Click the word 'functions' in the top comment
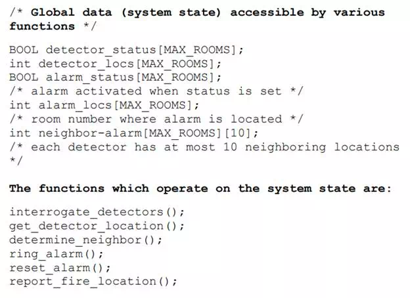 pos(42,26)
